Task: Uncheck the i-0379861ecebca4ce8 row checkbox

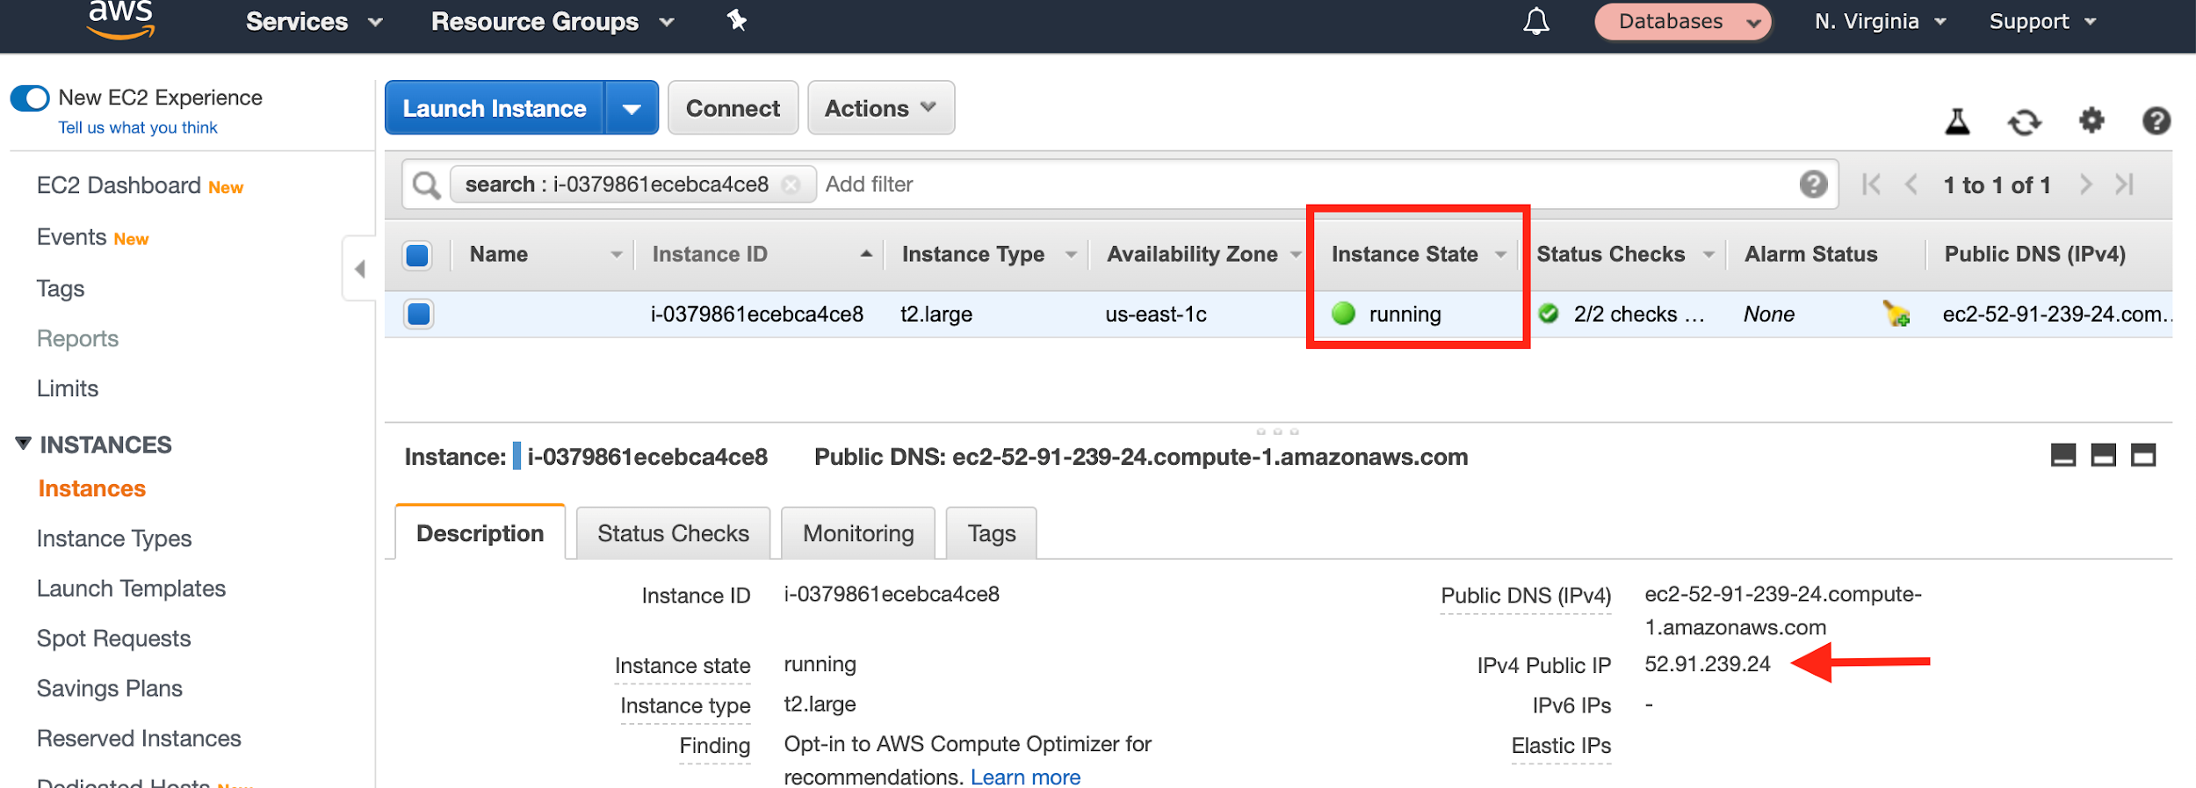Action: (419, 314)
